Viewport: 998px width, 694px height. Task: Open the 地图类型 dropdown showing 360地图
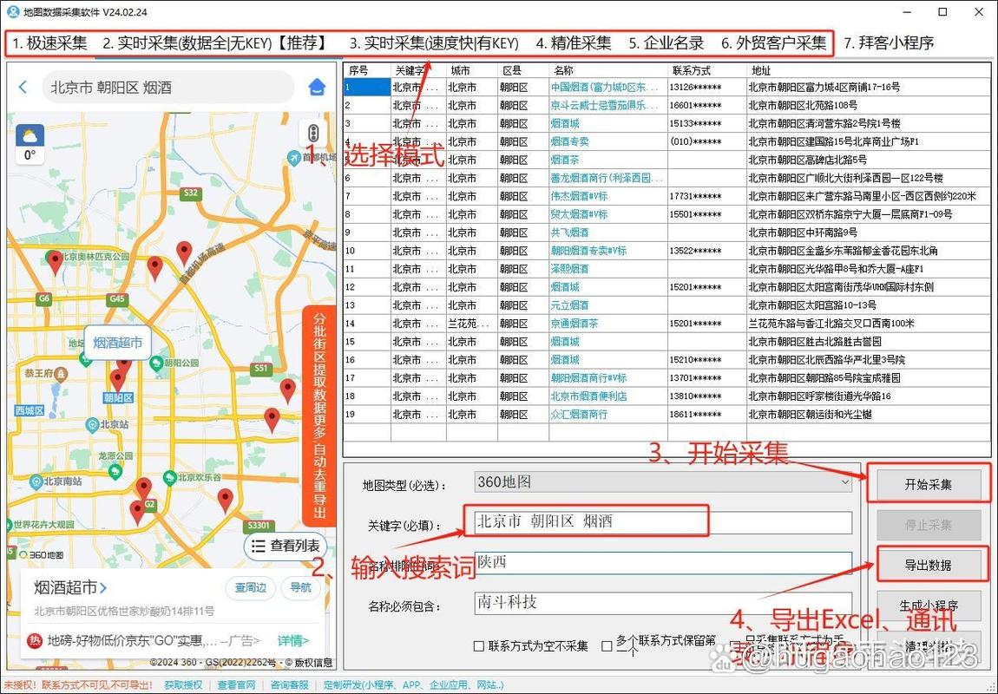[663, 483]
